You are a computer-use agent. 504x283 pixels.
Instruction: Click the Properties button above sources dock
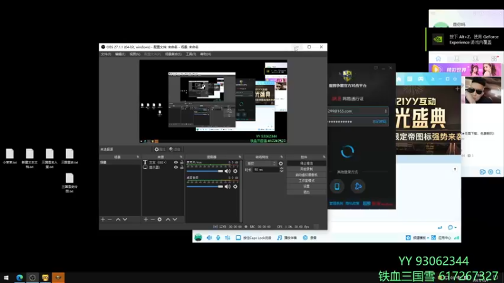pos(160,149)
